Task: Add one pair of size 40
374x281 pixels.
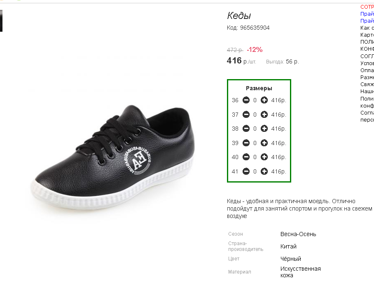Action: pos(264,157)
